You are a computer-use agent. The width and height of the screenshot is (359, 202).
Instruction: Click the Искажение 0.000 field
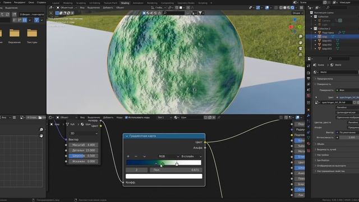[x=84, y=161]
